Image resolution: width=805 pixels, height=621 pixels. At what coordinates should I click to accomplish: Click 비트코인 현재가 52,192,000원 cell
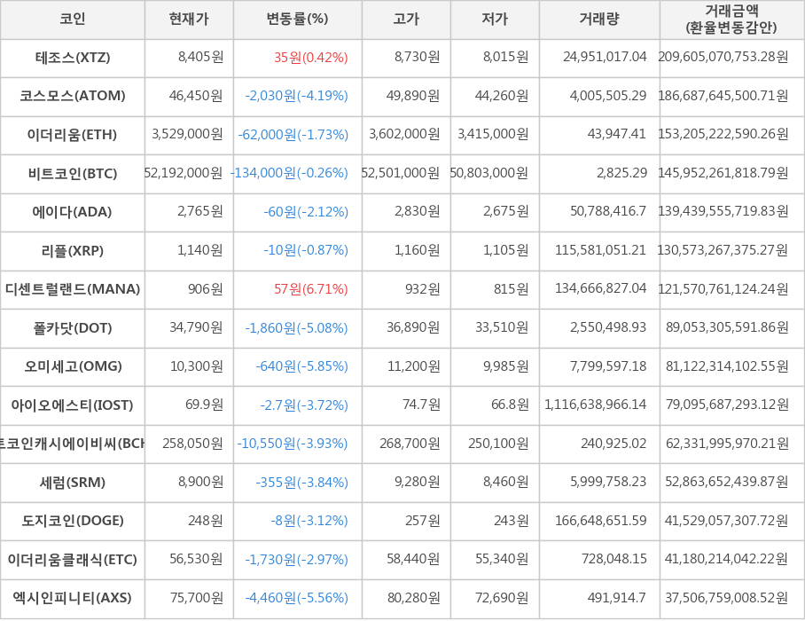coord(184,173)
